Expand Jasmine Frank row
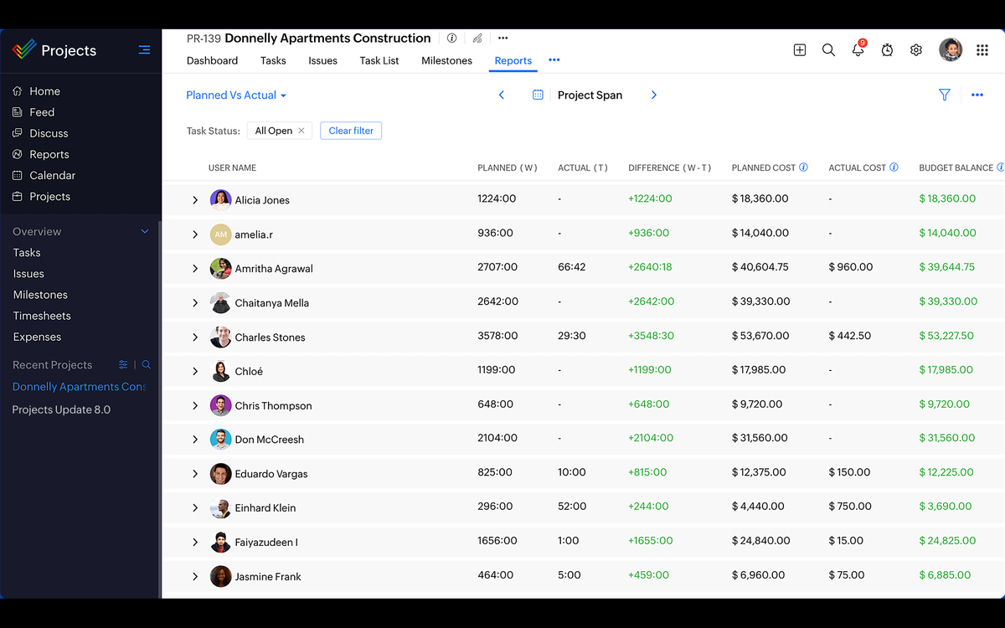 click(195, 577)
